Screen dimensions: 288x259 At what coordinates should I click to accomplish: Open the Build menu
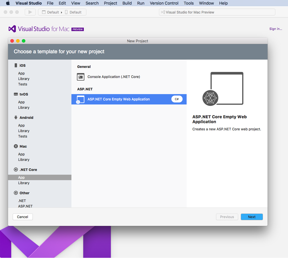[x=127, y=3]
